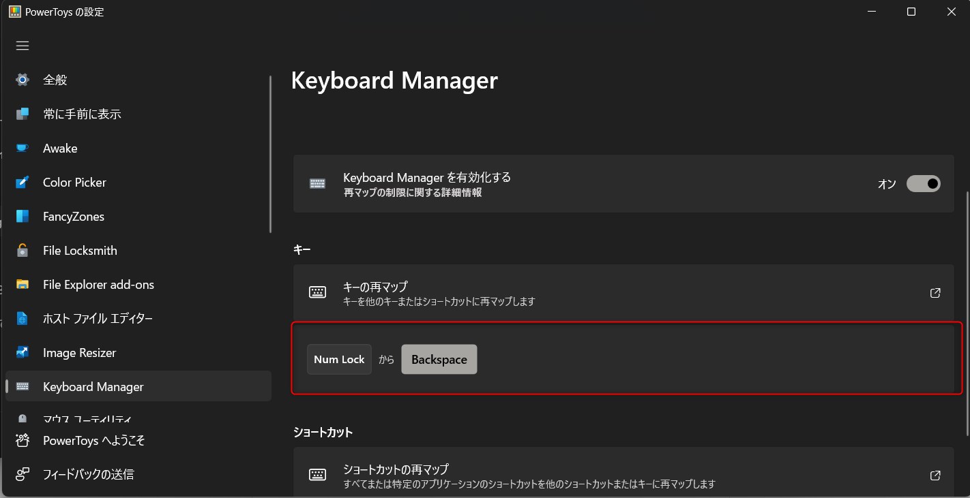
Task: Click the キーの再マップ card
Action: pyautogui.click(x=623, y=293)
